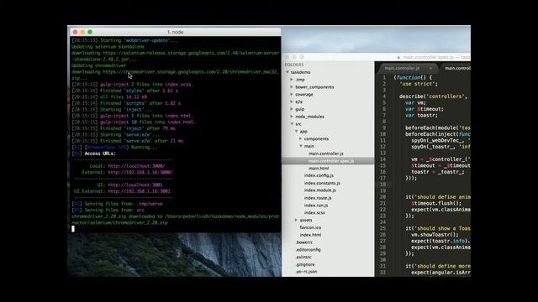Open index.config.js file
This screenshot has width=538, height=302.
319,175
